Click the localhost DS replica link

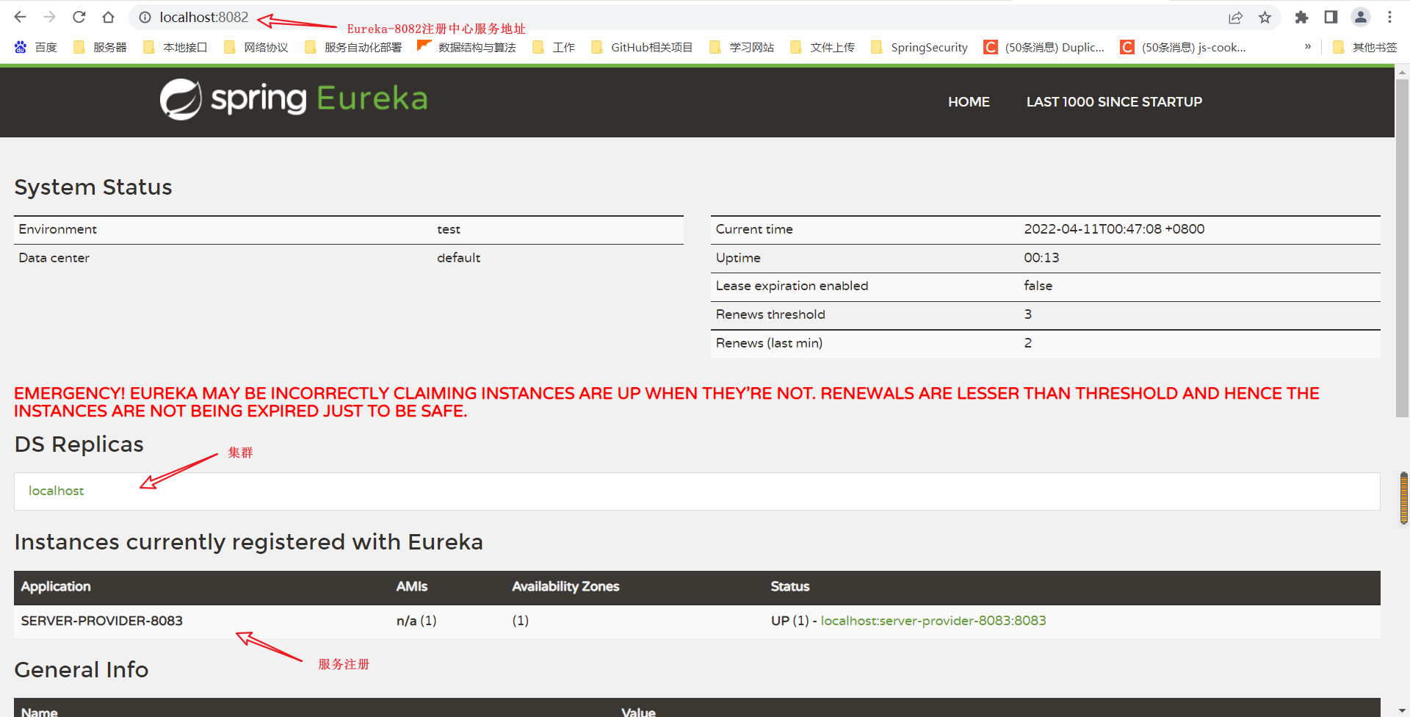pos(57,491)
